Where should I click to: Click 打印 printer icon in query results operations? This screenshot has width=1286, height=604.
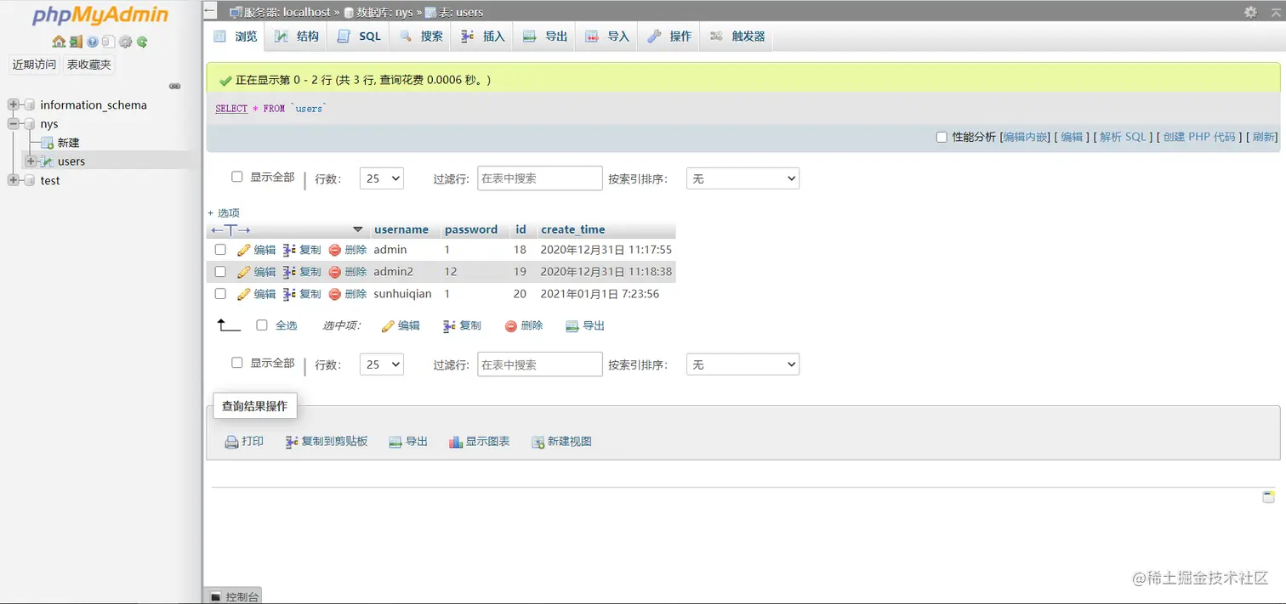click(231, 442)
